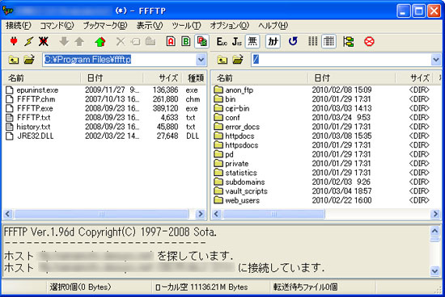445x297 pixels.
Task: Sort local files by 日付 column
Action: 112,77
